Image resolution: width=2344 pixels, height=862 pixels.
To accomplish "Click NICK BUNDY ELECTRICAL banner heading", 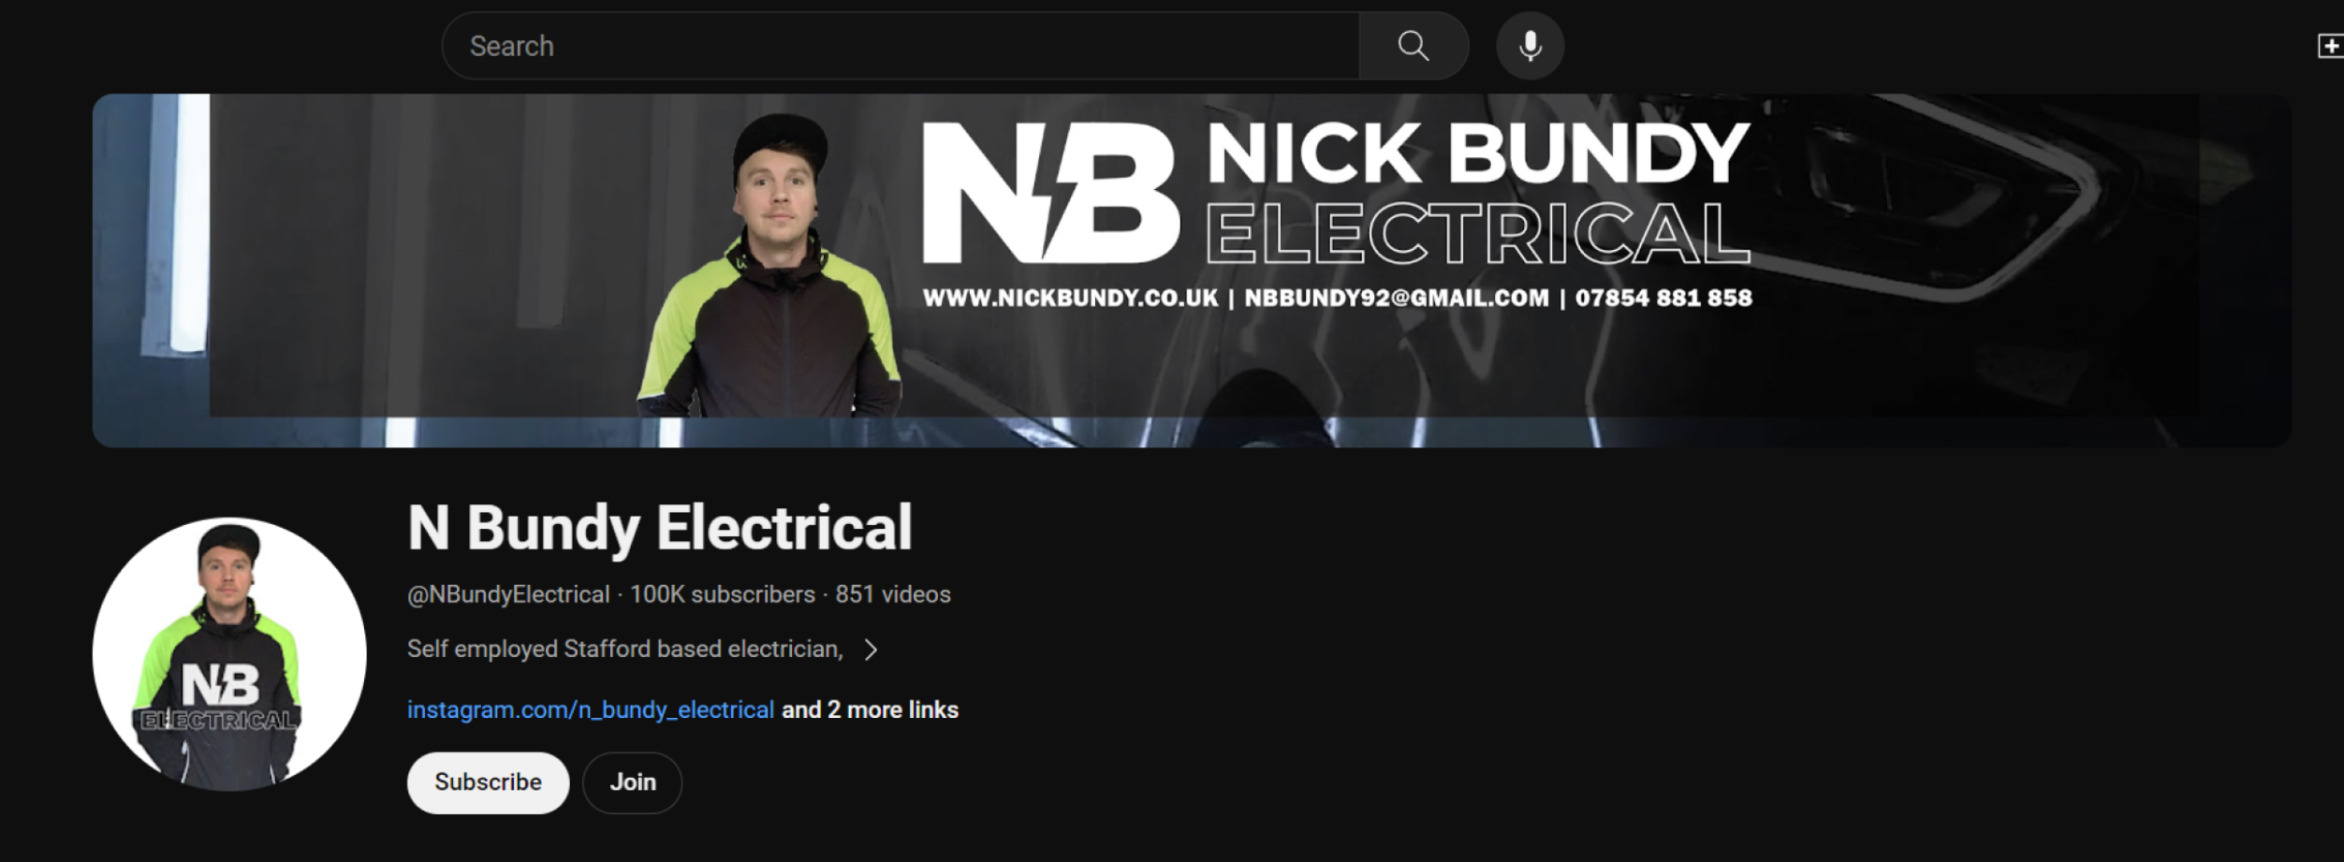I will point(1477,192).
